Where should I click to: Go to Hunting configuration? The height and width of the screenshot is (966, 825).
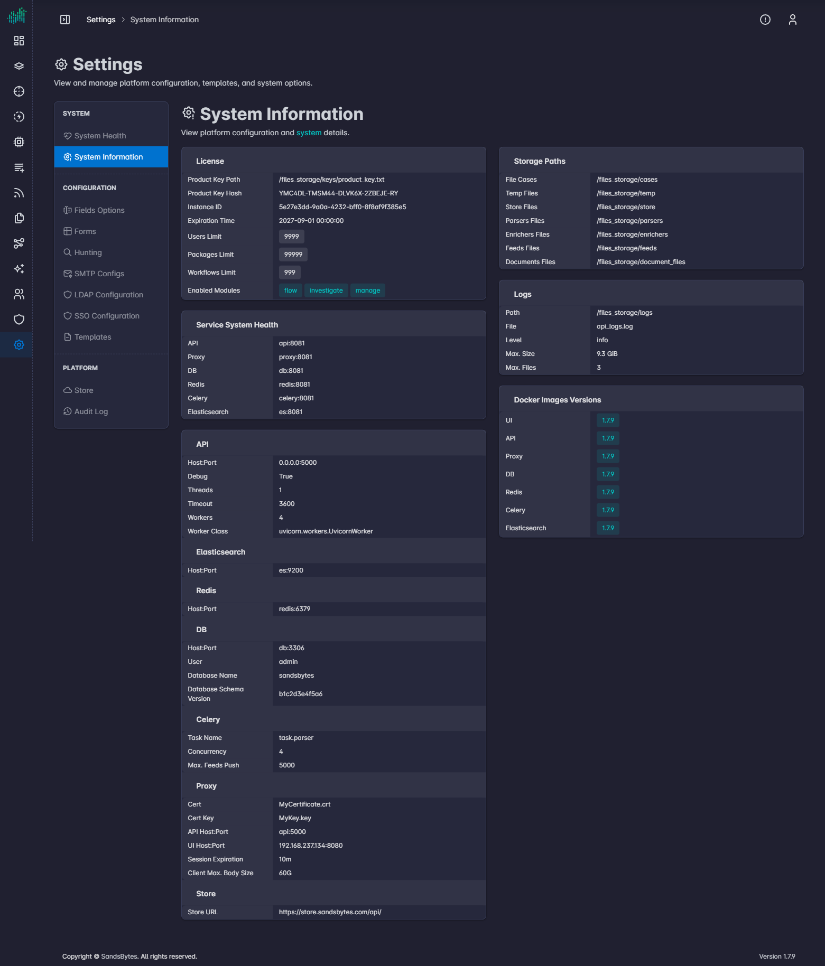pyautogui.click(x=111, y=252)
